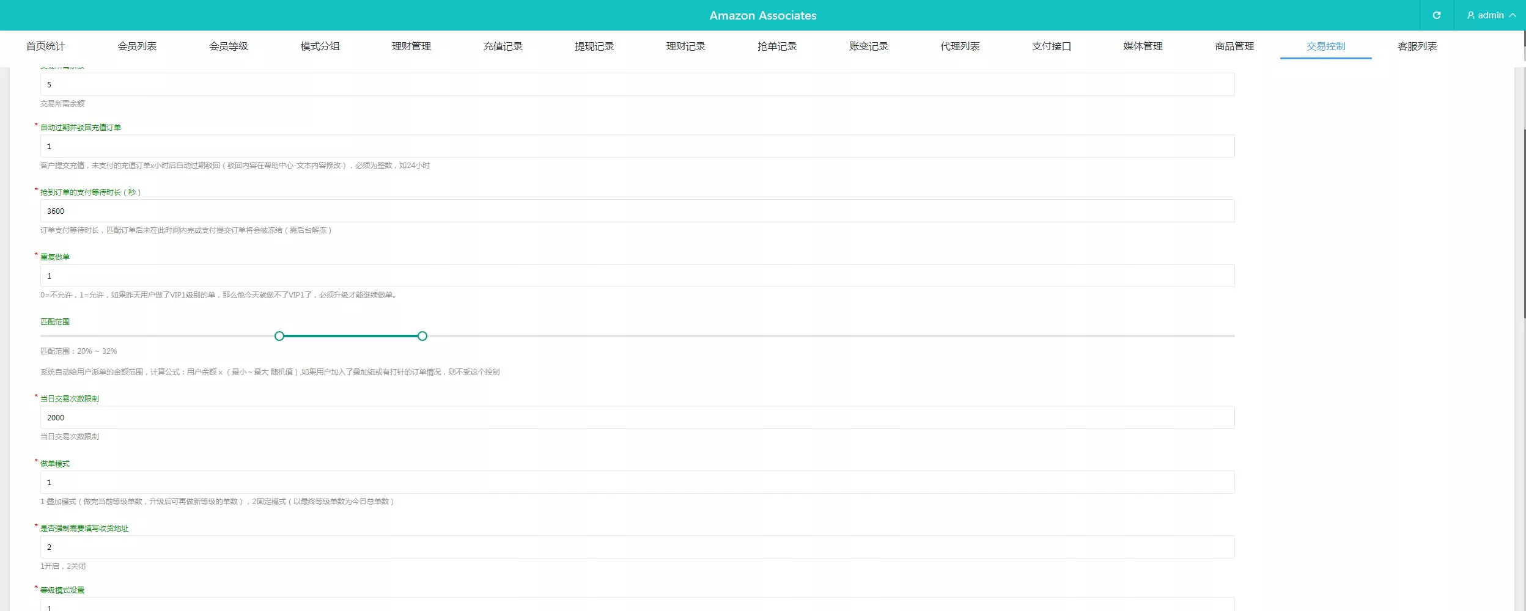
Task: Click the left 匹配范围 slider handle
Action: point(279,336)
